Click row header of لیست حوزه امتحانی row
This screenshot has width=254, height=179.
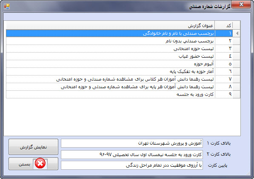click(x=236, y=48)
